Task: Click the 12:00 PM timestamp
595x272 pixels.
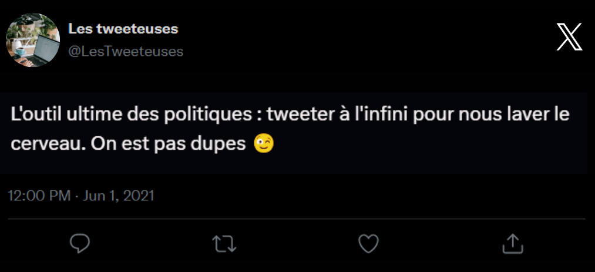Action: (40, 196)
